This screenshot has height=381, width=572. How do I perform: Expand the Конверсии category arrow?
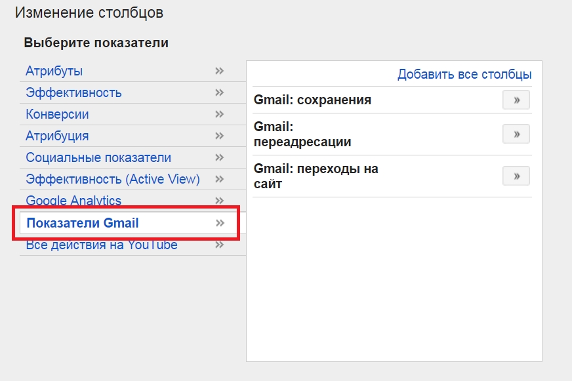point(220,114)
